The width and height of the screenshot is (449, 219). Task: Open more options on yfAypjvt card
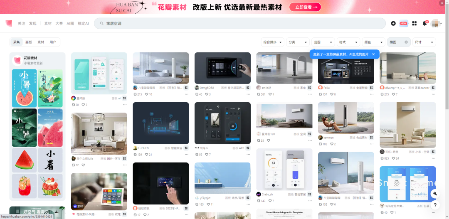[x=248, y=204]
